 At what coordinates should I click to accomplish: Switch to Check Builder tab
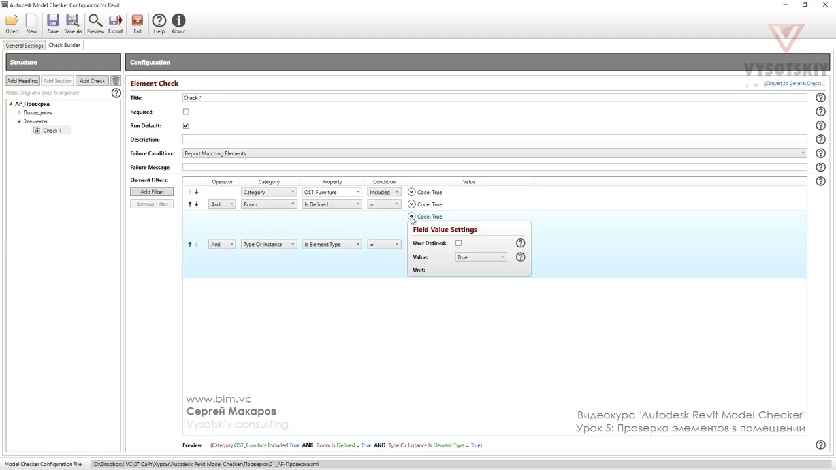click(64, 45)
